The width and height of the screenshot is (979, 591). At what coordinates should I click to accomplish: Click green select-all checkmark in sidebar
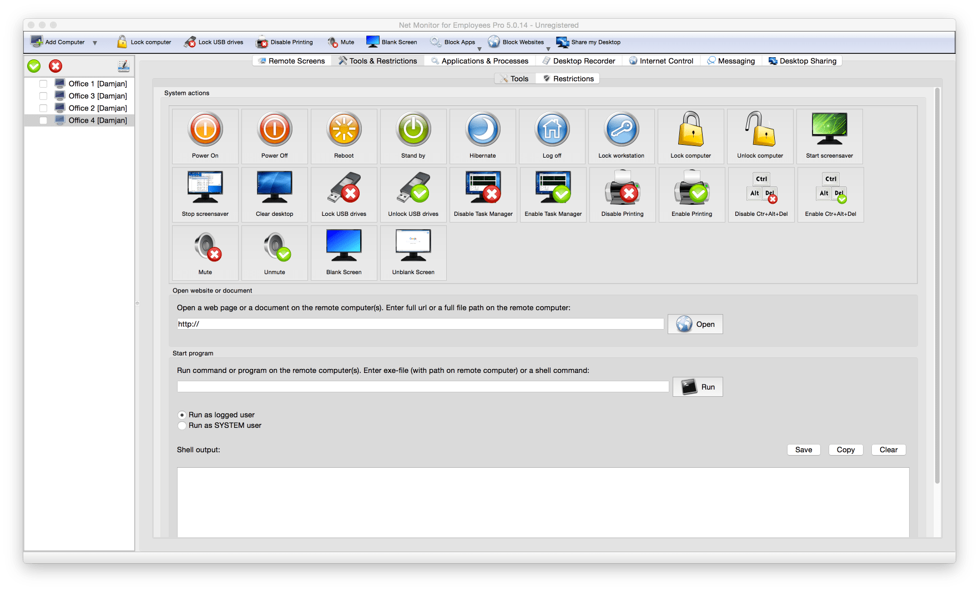pyautogui.click(x=34, y=66)
